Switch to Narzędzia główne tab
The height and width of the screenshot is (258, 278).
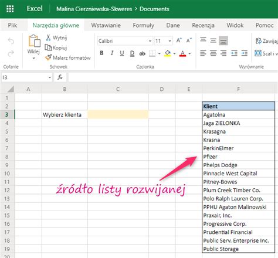(x=56, y=25)
